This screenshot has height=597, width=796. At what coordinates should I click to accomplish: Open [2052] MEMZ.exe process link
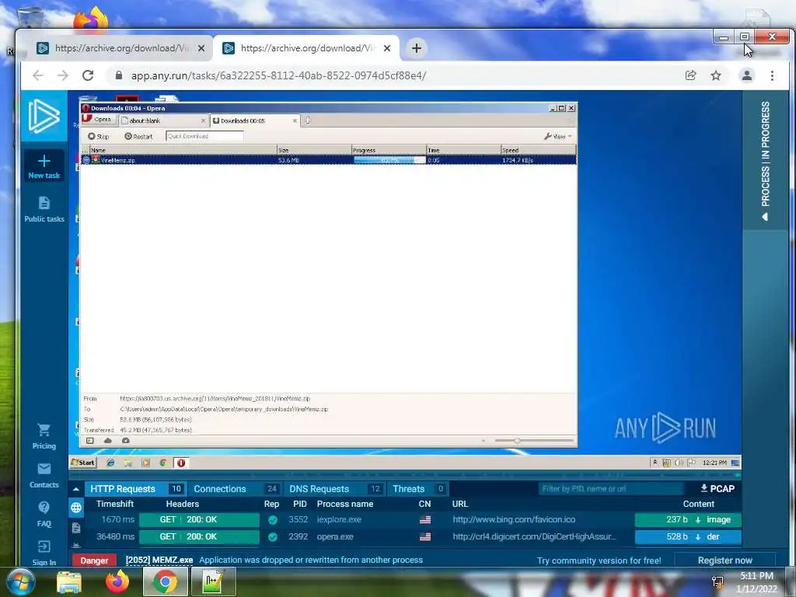pyautogui.click(x=159, y=560)
